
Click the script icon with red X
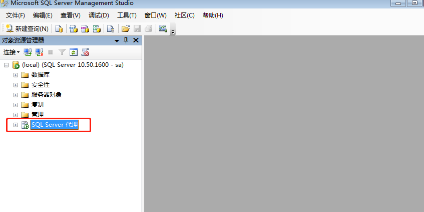tap(86, 52)
